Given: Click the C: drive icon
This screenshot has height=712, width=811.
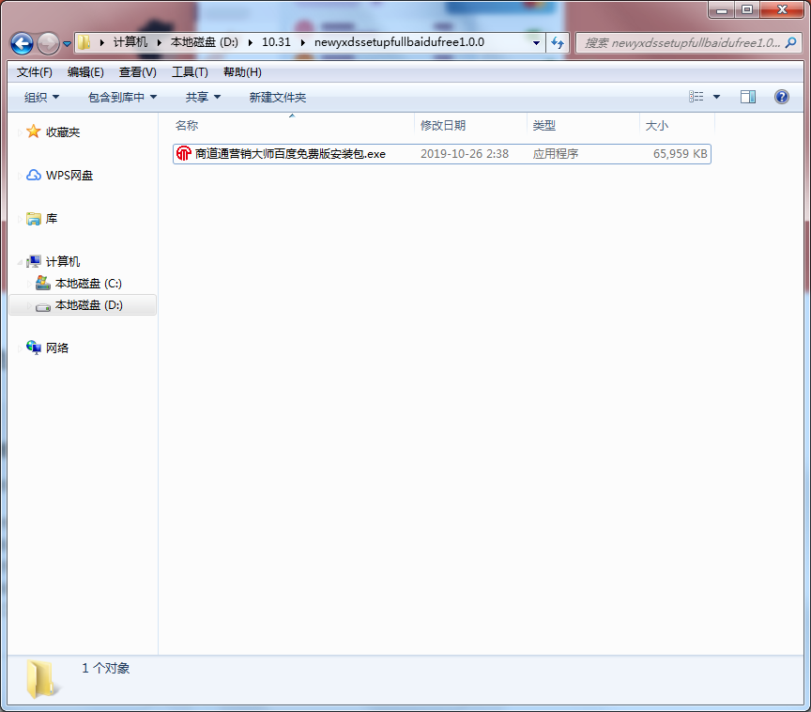Looking at the screenshot, I should 43,283.
